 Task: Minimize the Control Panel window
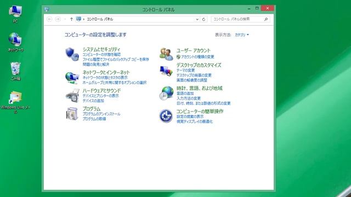249,9
